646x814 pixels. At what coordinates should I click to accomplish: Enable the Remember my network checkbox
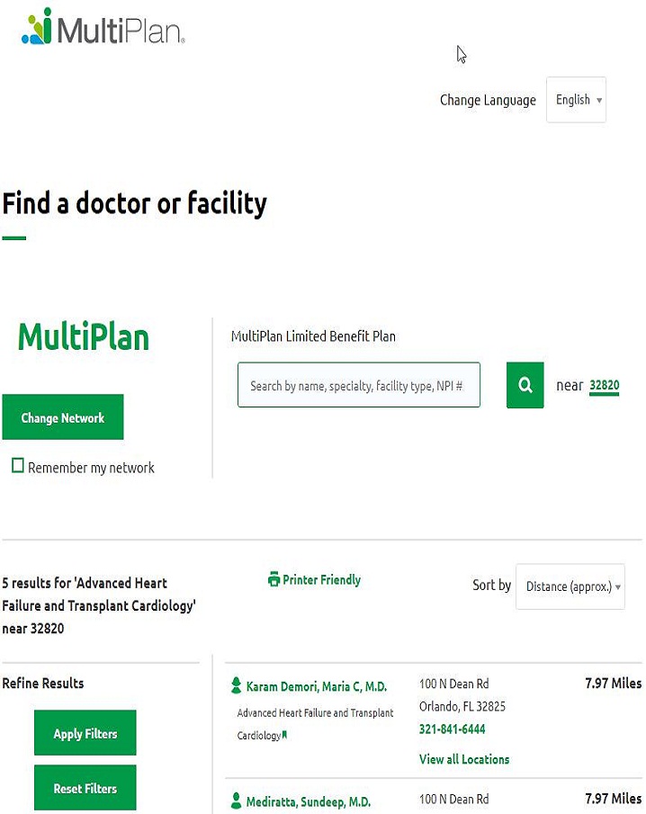coord(17,467)
